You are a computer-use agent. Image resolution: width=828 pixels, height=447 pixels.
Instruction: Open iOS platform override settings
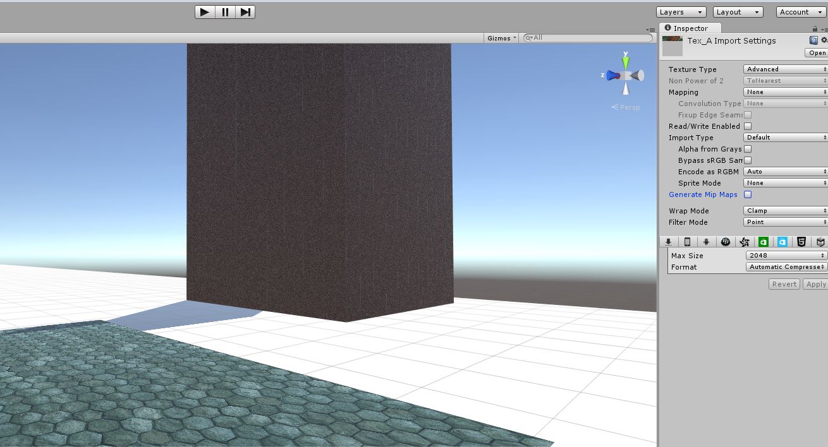pos(687,242)
